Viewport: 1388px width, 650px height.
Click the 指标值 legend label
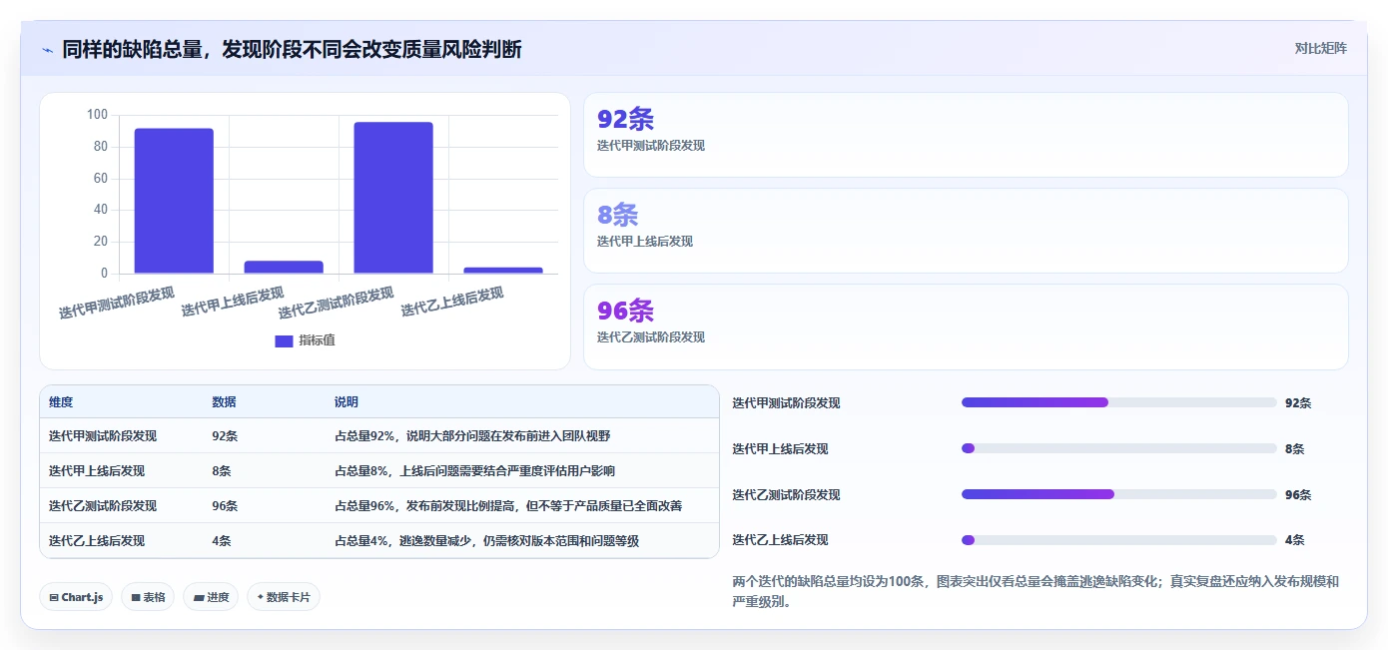[x=317, y=340]
